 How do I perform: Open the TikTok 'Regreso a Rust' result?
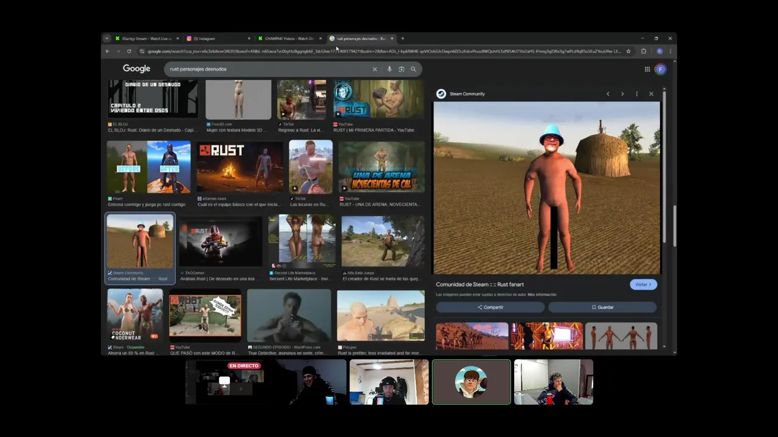[302, 107]
